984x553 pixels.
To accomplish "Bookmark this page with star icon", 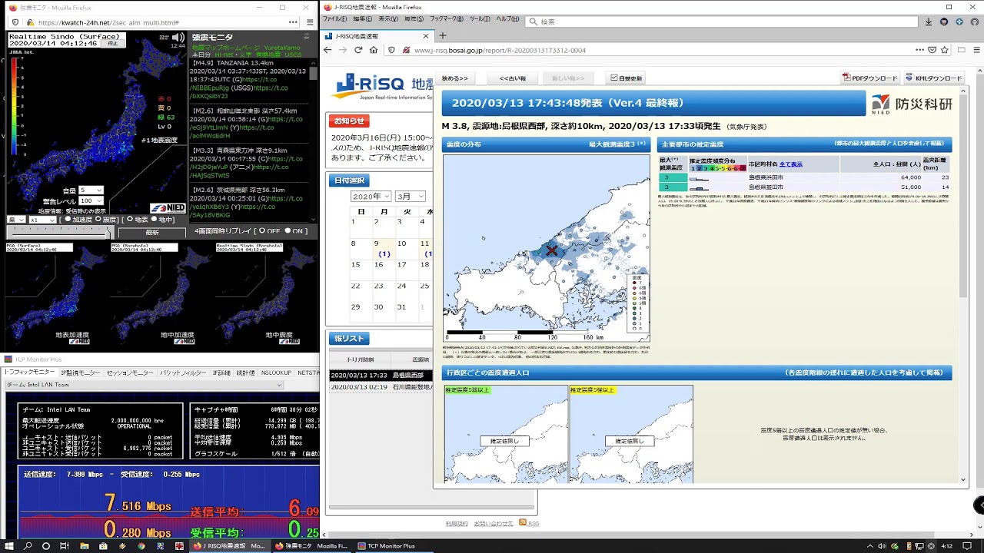I will point(946,50).
